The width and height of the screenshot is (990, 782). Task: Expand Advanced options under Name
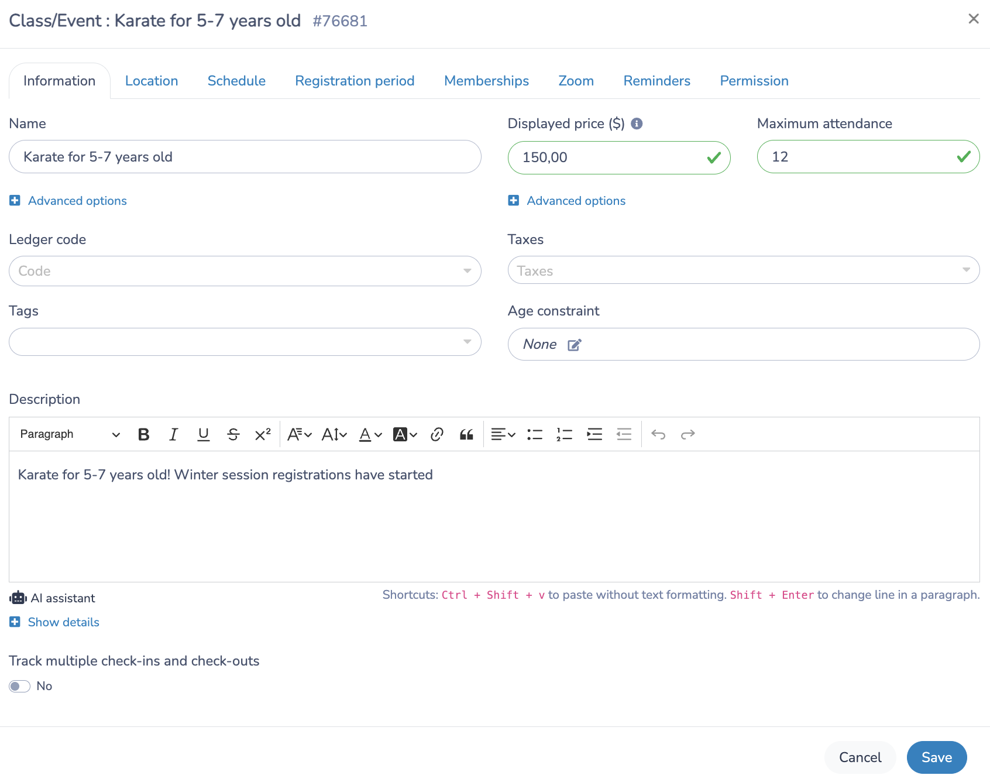68,201
